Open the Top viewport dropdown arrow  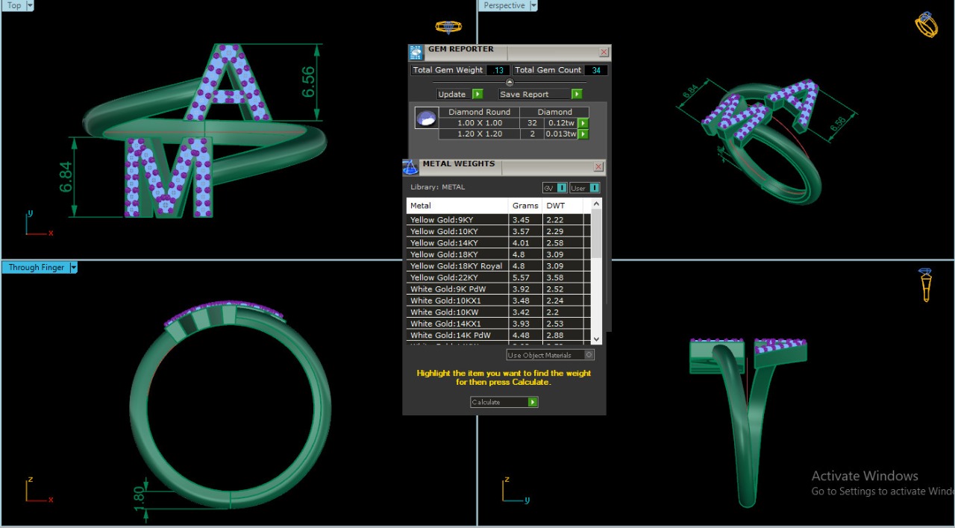click(30, 5)
